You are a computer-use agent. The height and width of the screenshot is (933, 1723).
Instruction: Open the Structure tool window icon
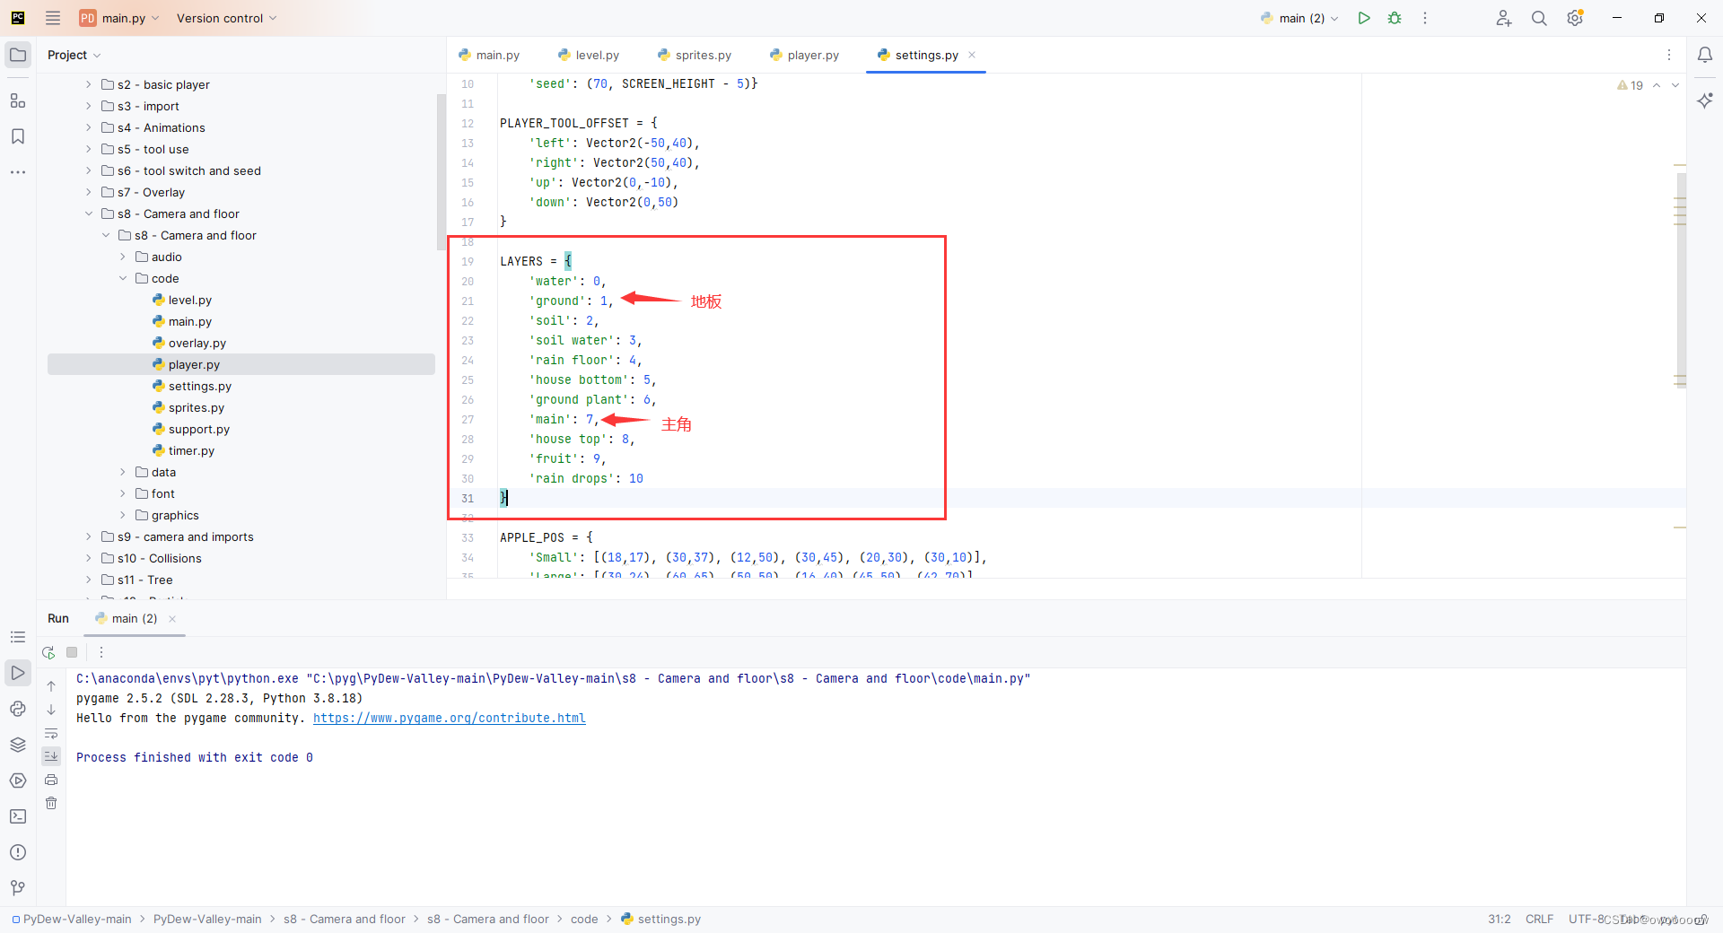point(18,100)
